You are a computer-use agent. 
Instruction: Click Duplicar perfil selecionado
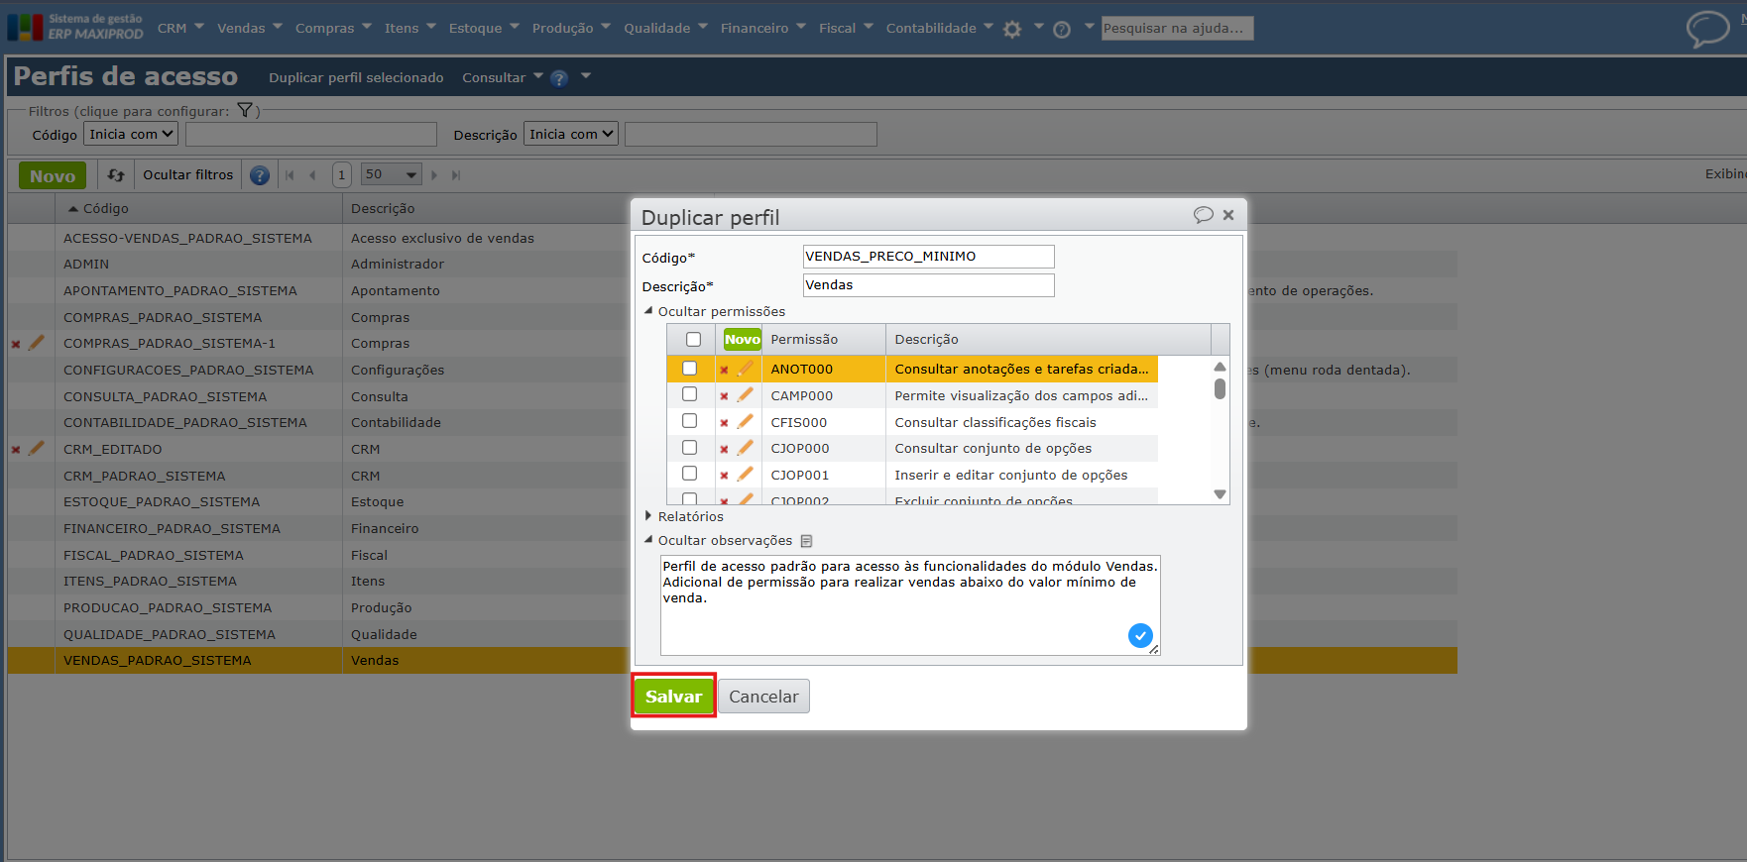point(356,77)
